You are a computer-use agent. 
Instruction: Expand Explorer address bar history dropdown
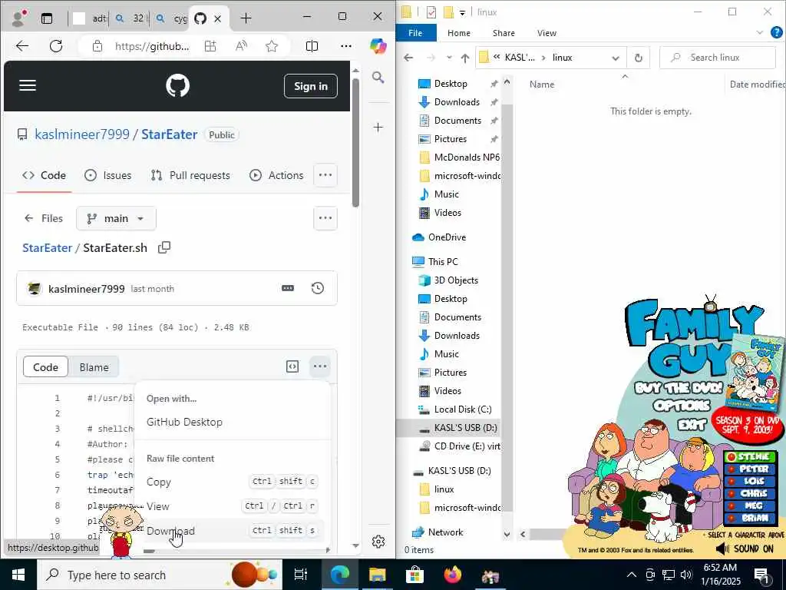(x=616, y=58)
